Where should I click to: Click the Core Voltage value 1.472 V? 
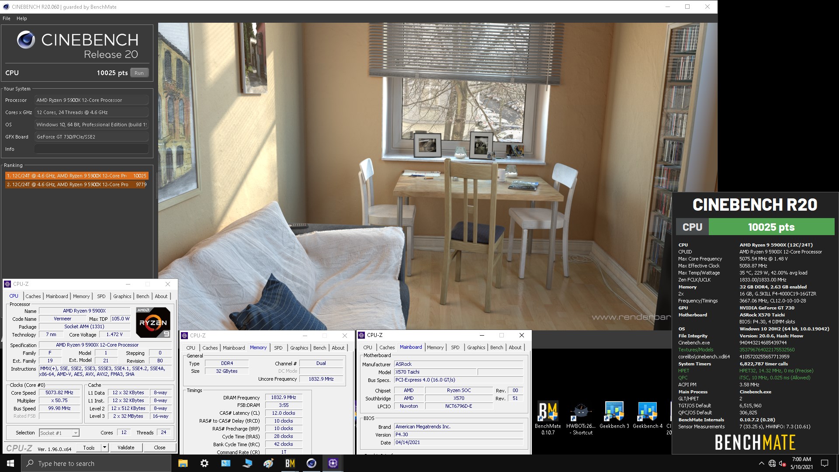pos(114,335)
